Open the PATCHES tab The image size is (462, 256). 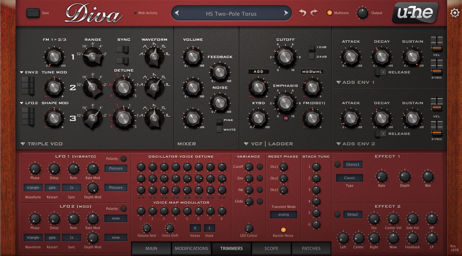click(x=311, y=248)
